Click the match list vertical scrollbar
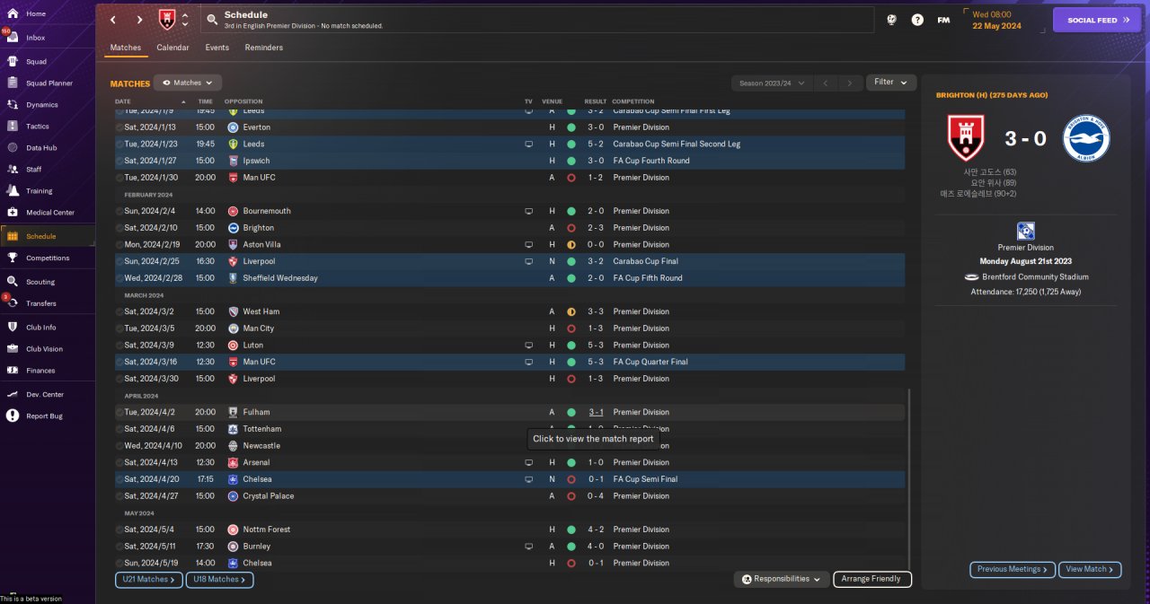 click(908, 481)
